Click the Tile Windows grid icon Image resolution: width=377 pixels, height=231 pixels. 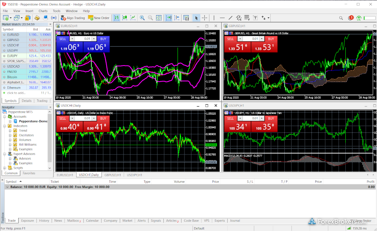(x=159, y=18)
